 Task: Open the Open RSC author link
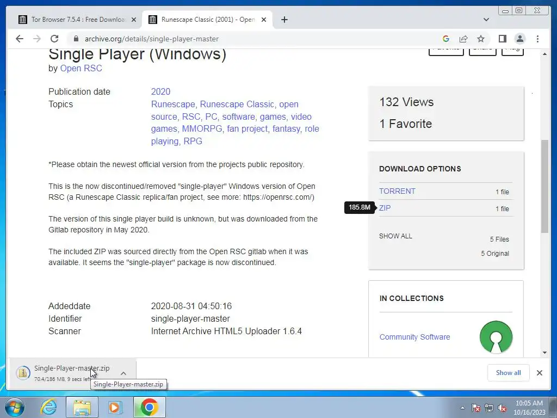tap(81, 68)
